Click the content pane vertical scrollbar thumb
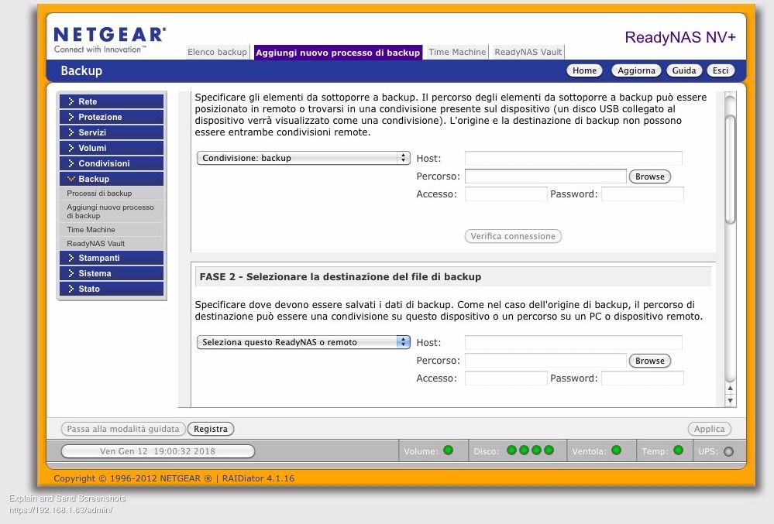Screen dimensions: 774x524 730,170
